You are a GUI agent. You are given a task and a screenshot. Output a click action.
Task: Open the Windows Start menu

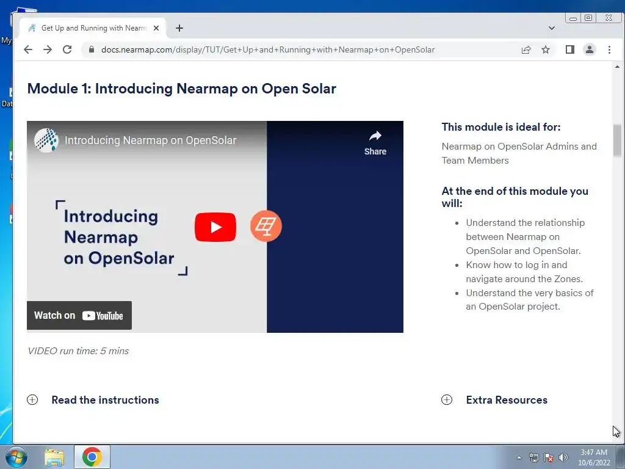(x=16, y=457)
